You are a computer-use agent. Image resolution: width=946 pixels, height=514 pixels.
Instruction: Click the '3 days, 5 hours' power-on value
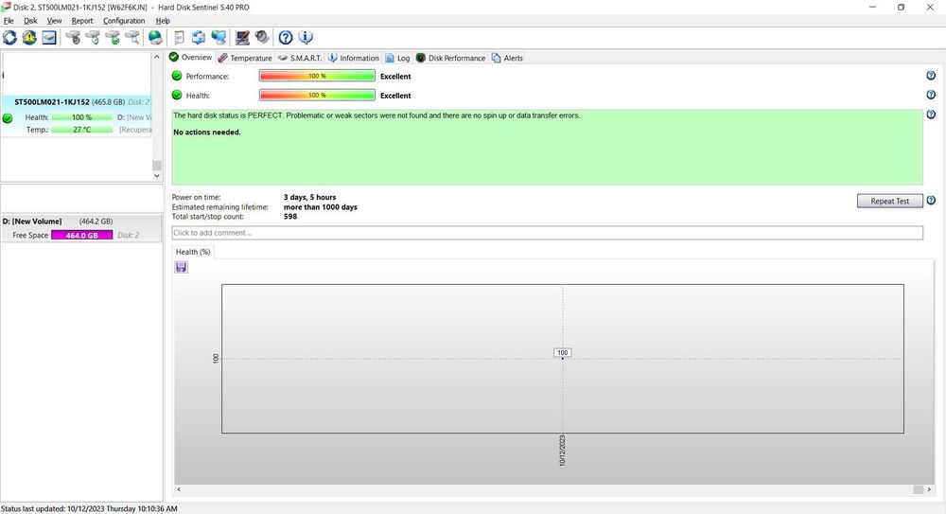[x=310, y=197]
